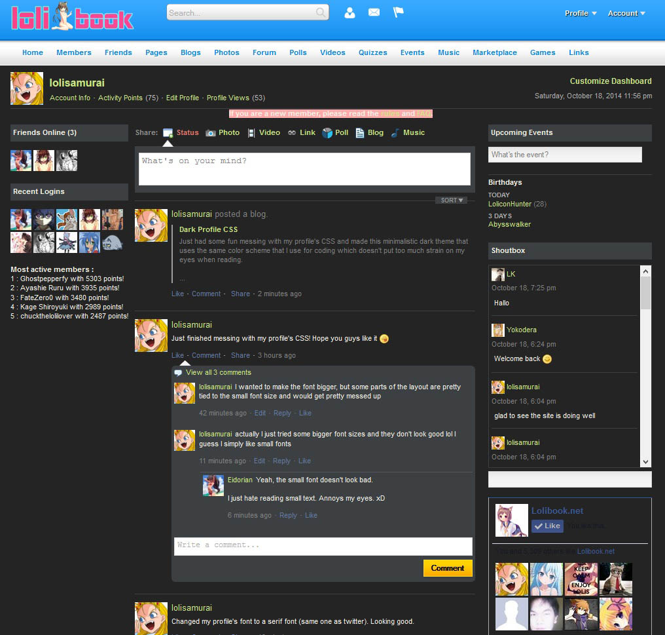Open the SORT dropdown above the feed
665x635 pixels.
pyautogui.click(x=451, y=200)
